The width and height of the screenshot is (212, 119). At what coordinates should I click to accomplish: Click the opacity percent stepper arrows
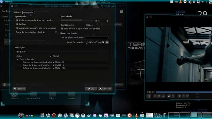tap(108, 21)
